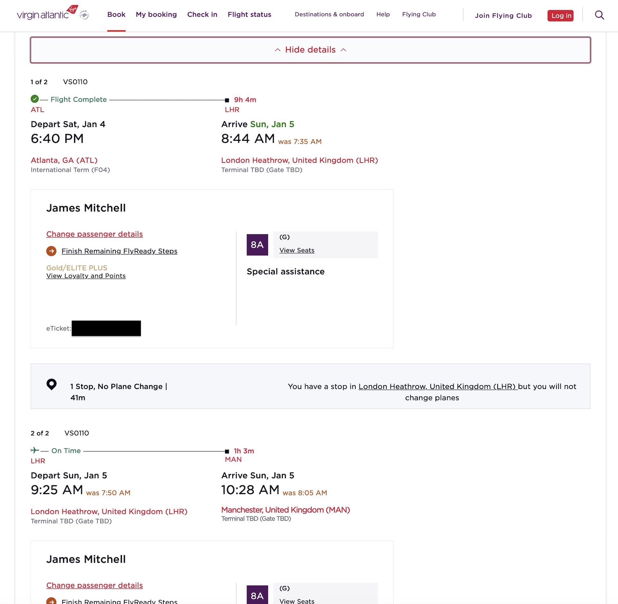Click the SkyTeam alliance emblem
618x604 pixels.
[x=84, y=15]
